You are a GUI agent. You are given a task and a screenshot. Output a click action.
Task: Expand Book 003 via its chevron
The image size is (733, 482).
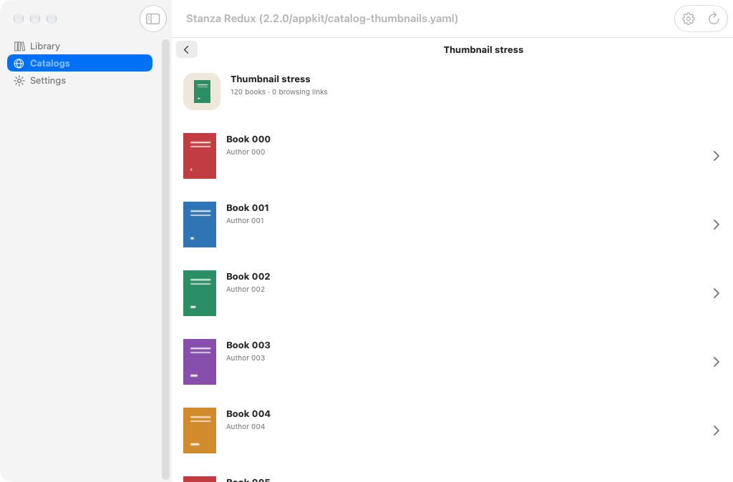click(x=716, y=362)
